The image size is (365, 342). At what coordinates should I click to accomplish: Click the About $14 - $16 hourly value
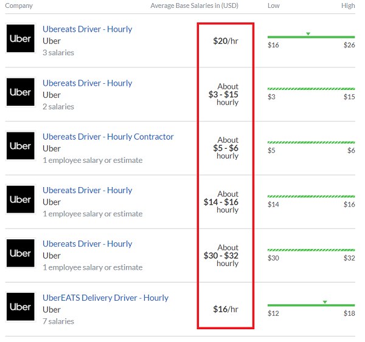pos(221,202)
